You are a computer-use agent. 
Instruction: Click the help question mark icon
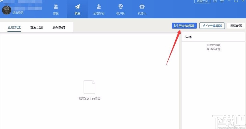pyautogui.click(x=215, y=1)
